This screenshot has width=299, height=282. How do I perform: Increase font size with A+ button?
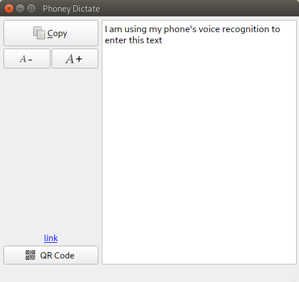click(75, 59)
